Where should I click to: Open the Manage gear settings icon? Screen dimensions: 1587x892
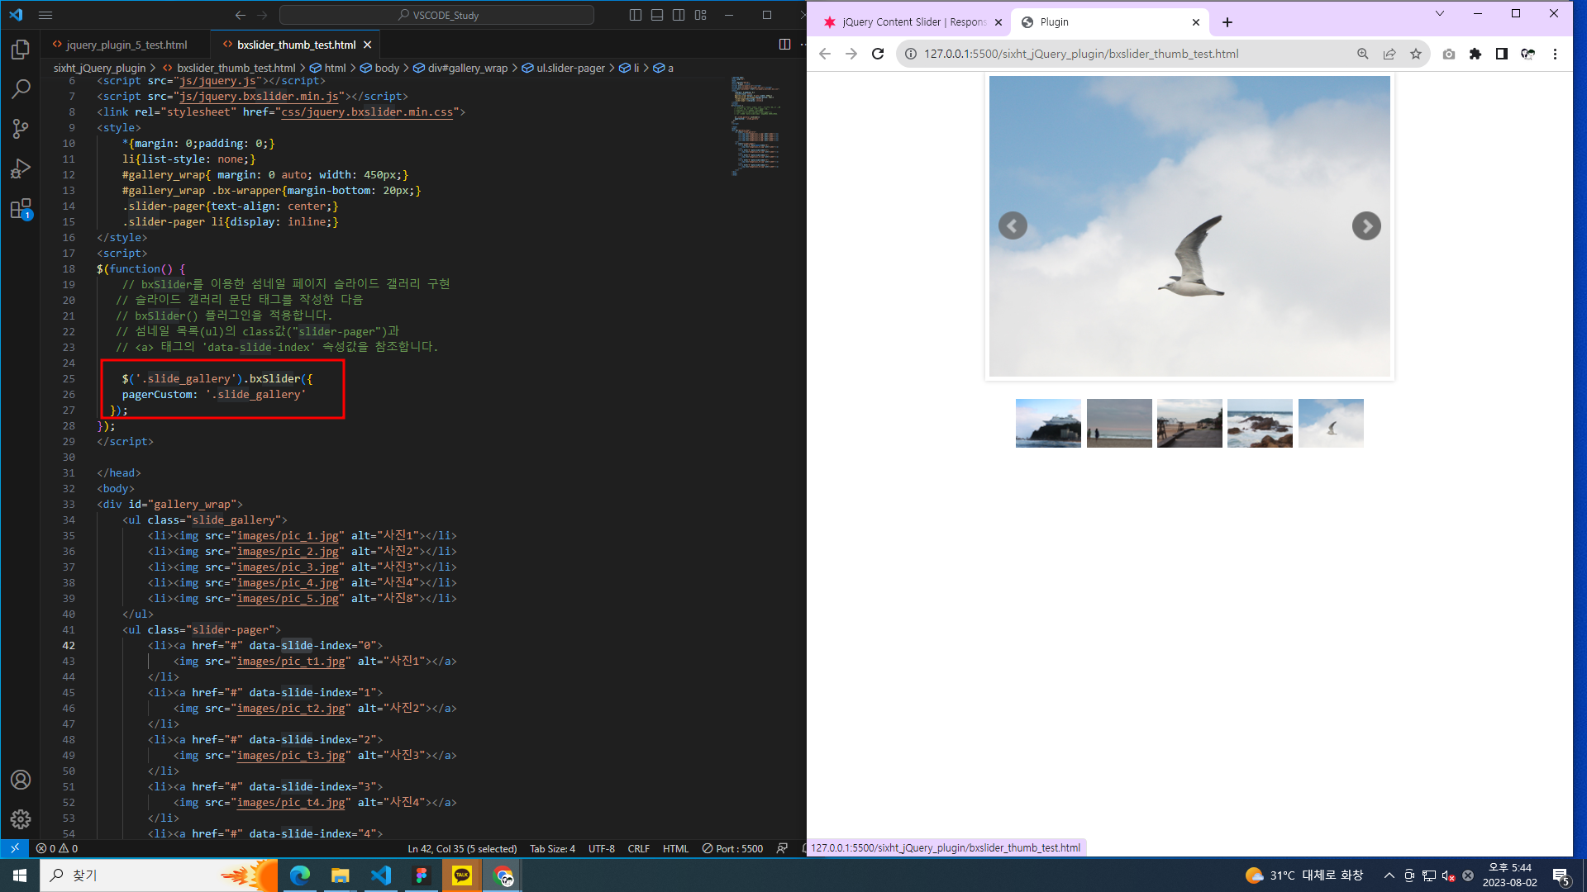click(x=21, y=818)
